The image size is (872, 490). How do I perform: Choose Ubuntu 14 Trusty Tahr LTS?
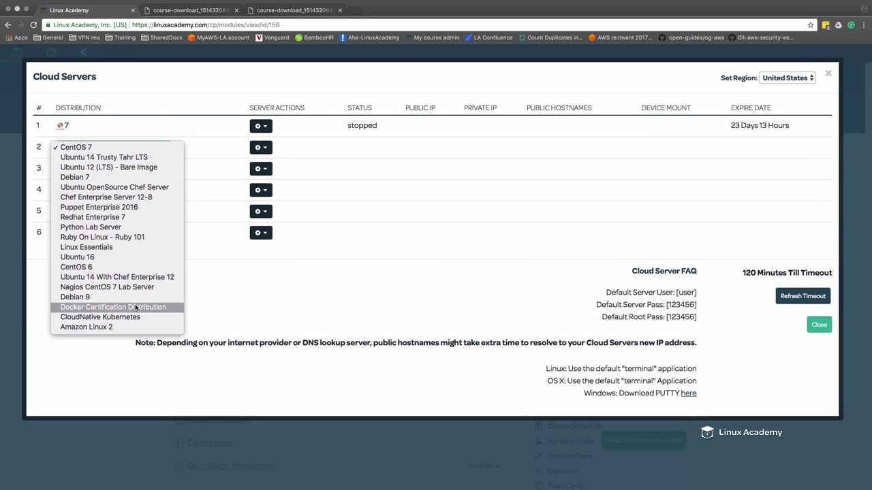click(x=117, y=157)
